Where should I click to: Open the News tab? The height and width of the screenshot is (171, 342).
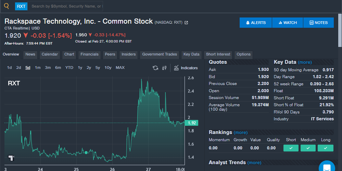click(x=30, y=54)
